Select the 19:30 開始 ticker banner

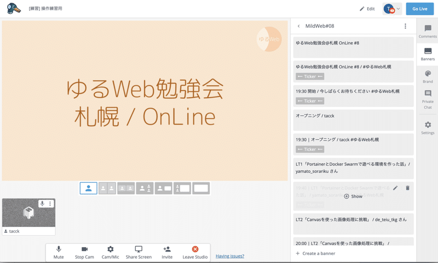pyautogui.click(x=353, y=96)
